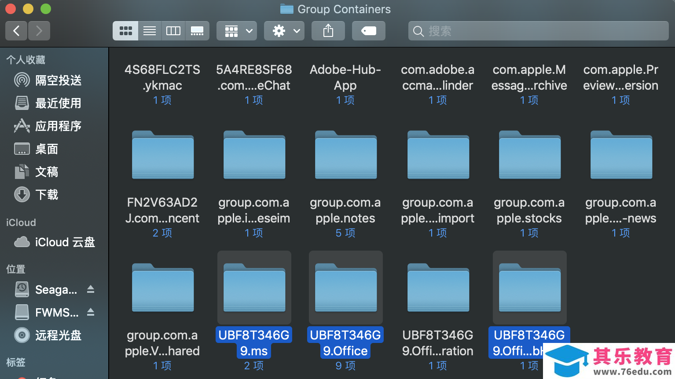Select the FWMS... volume in sidebar

tap(46, 313)
